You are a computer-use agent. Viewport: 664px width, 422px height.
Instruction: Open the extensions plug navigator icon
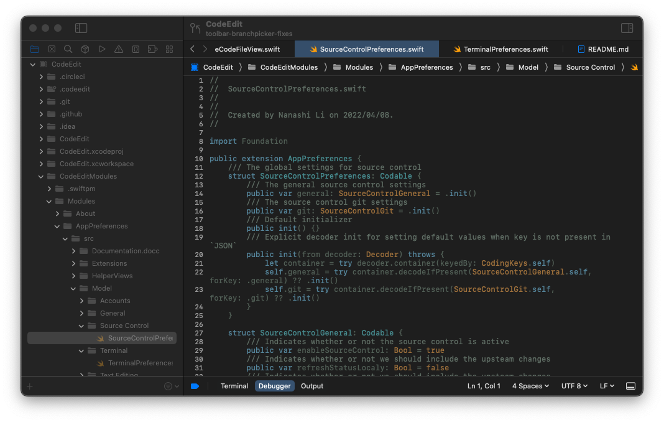pyautogui.click(x=153, y=49)
